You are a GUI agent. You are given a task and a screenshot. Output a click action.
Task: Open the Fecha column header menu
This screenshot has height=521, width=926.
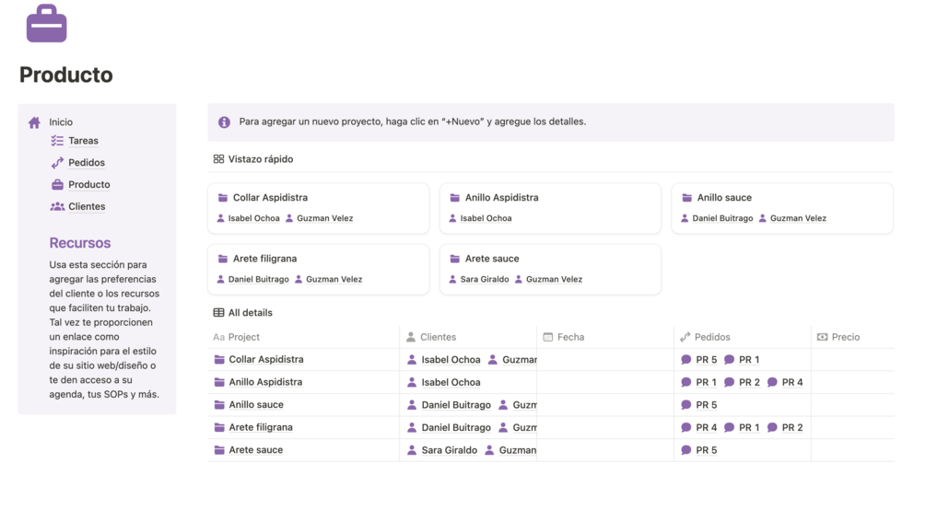tap(570, 338)
